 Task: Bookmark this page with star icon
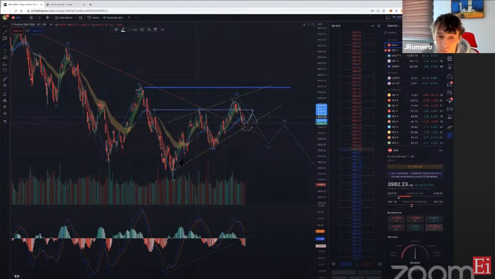pos(384,11)
